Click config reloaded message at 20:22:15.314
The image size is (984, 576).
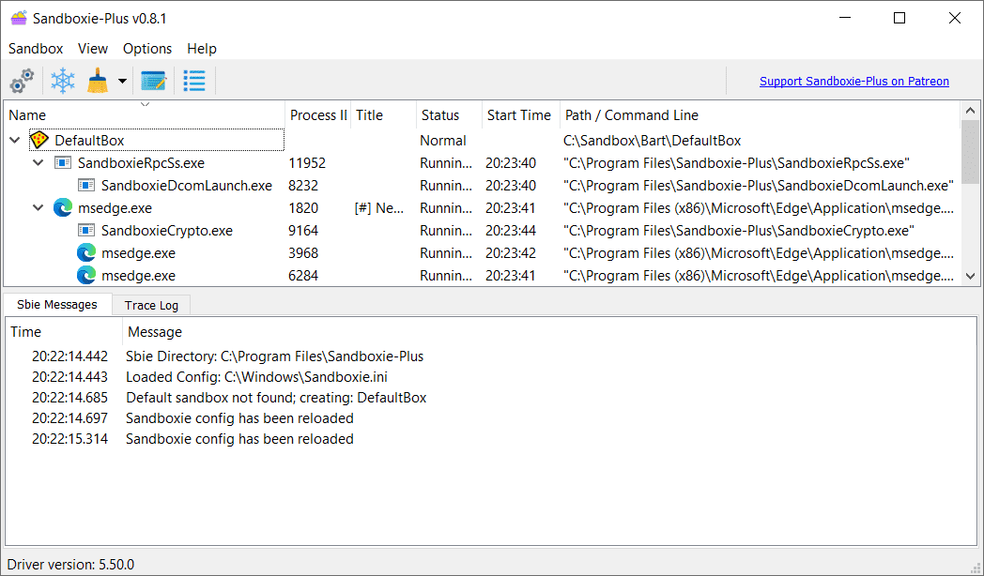tap(239, 439)
